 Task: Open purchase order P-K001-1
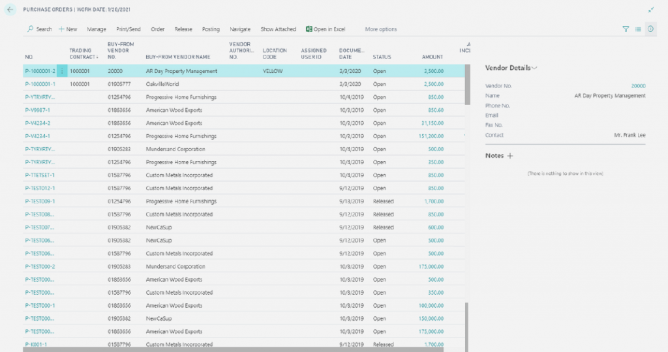[36, 344]
